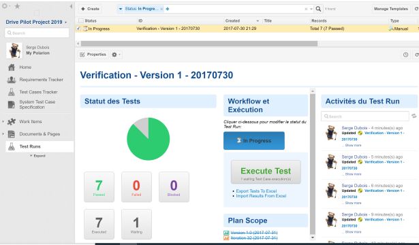Open Work Items section
The height and width of the screenshot is (245, 419).
point(31,122)
